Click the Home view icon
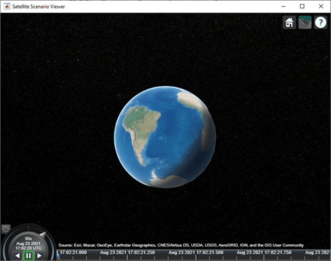This screenshot has height=261, width=331. [x=289, y=23]
